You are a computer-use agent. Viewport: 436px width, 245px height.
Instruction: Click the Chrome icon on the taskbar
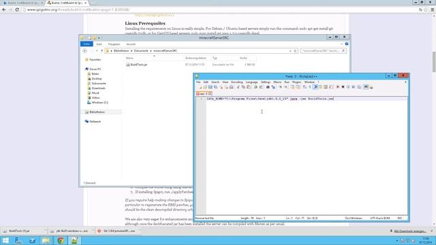[x=61, y=240]
